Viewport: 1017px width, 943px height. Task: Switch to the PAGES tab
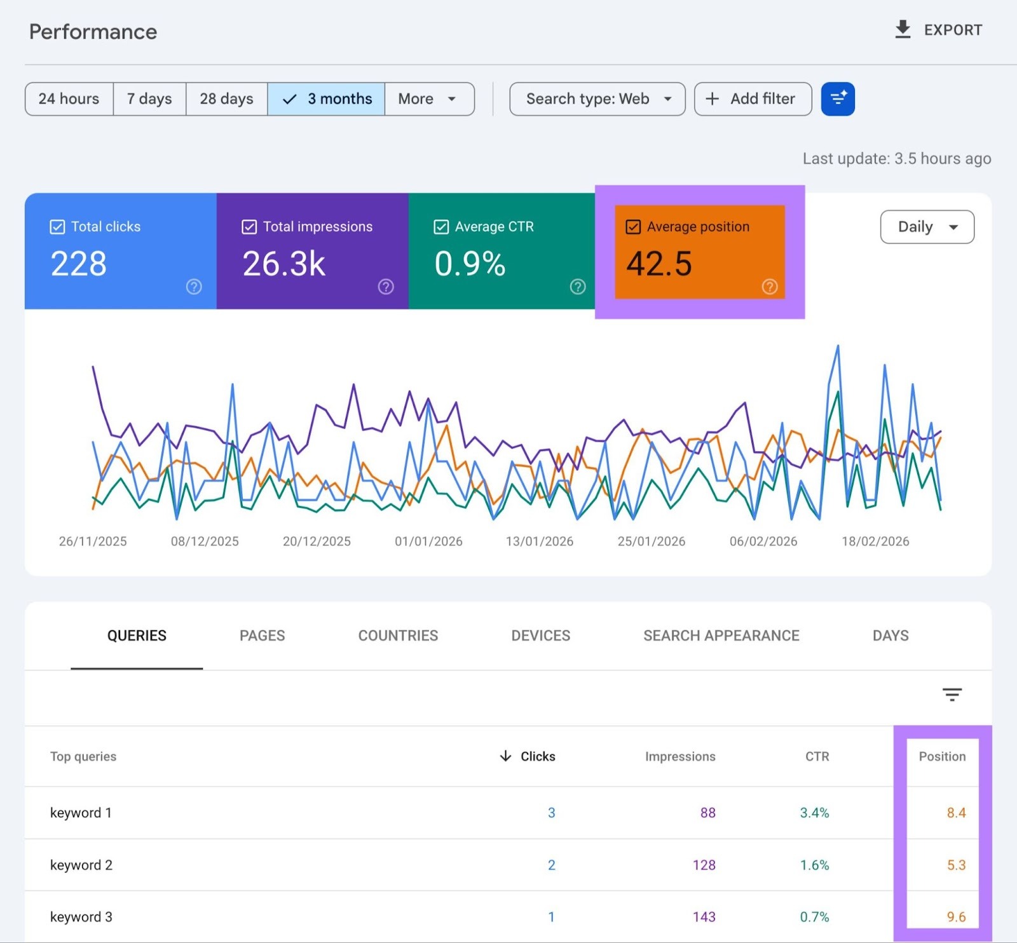tap(262, 635)
